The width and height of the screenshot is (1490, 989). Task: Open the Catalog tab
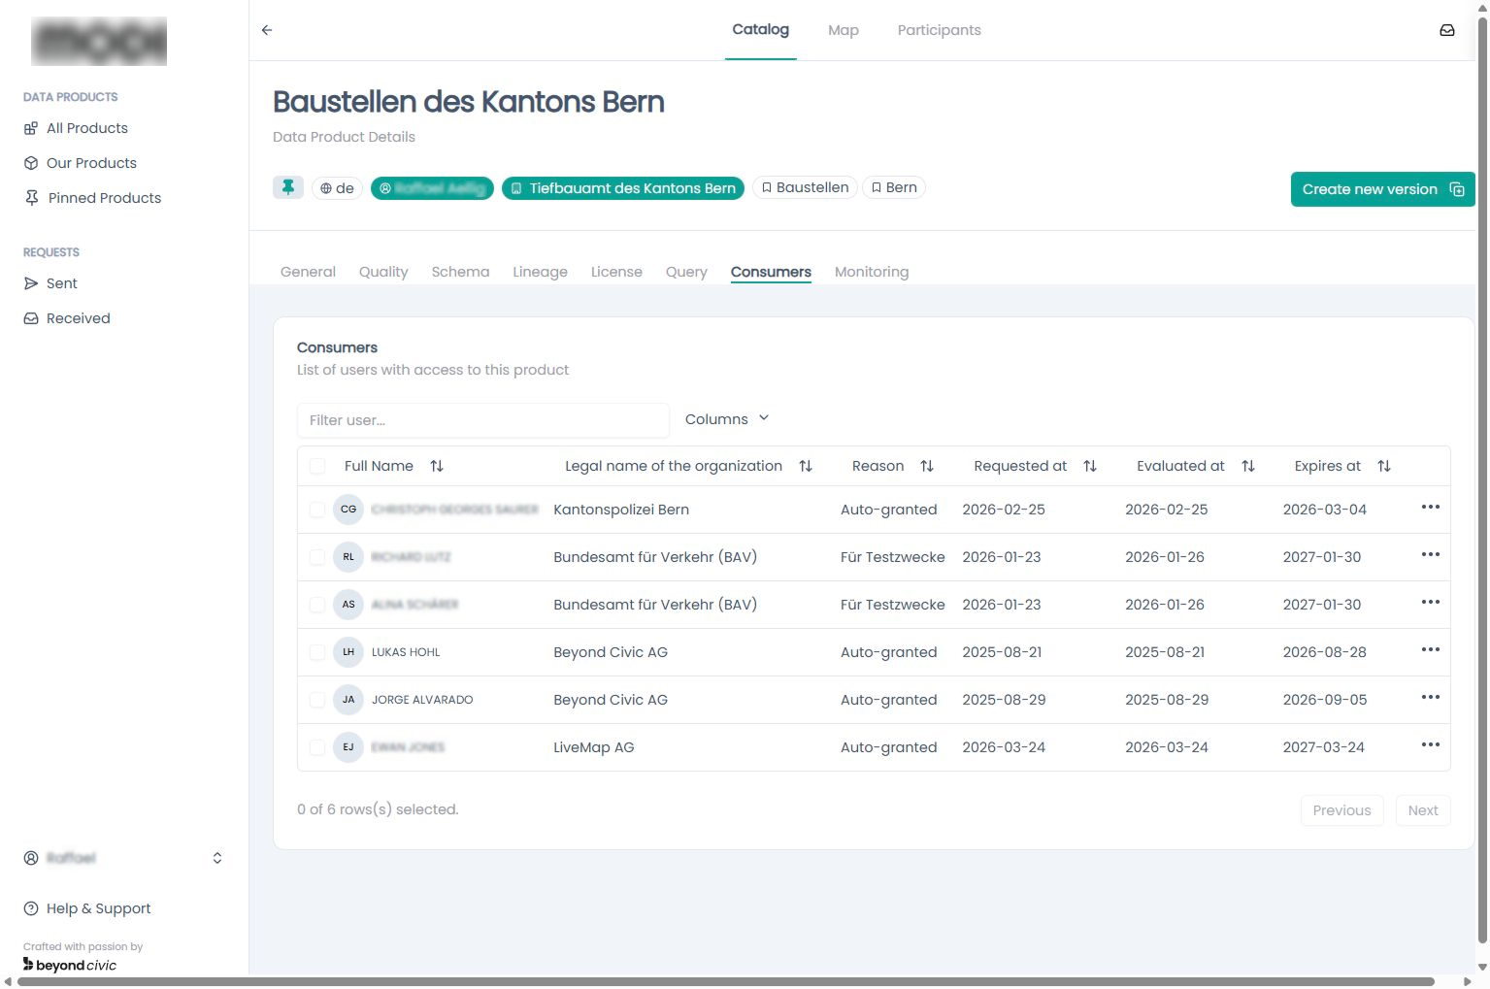tap(760, 29)
